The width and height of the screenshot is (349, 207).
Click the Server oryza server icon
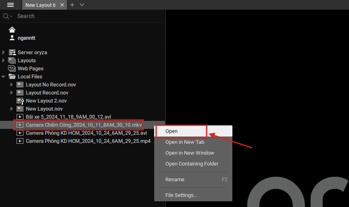(x=12, y=52)
